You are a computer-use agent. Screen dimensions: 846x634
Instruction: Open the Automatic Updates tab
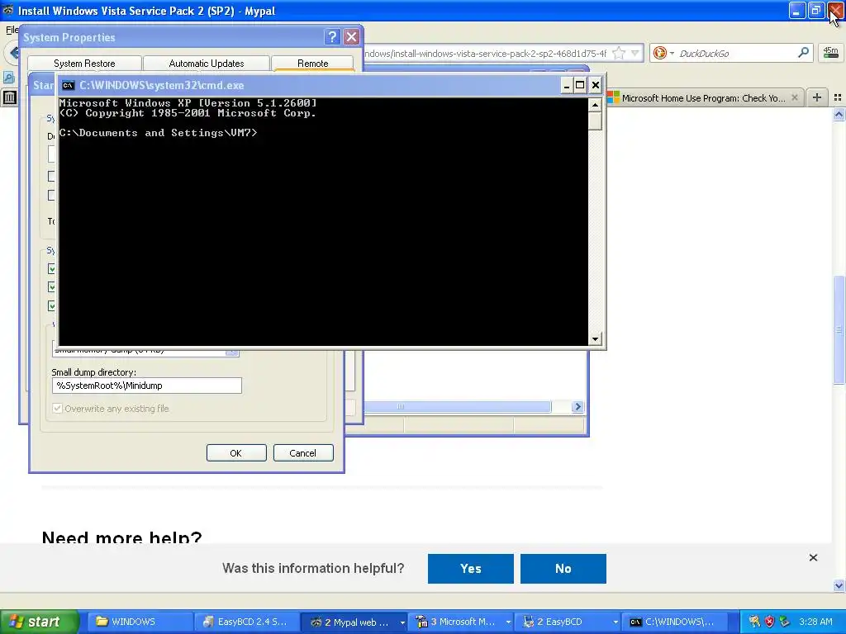click(206, 63)
